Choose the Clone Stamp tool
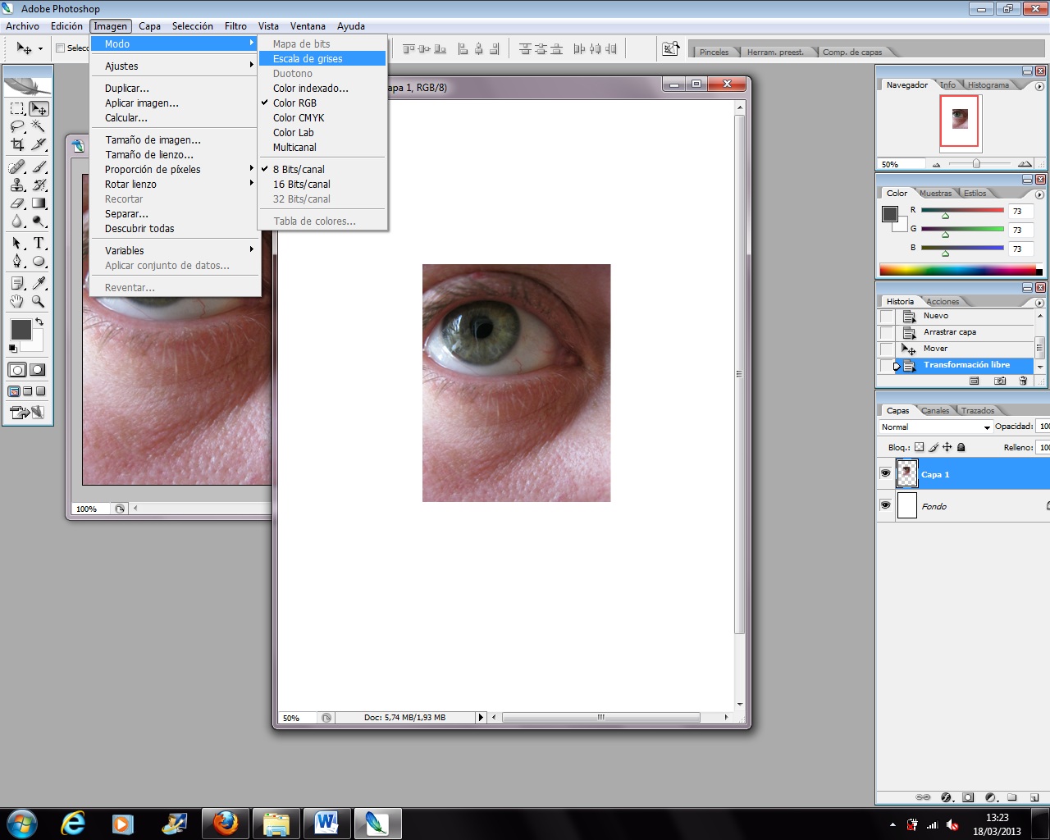The image size is (1050, 840). (17, 185)
